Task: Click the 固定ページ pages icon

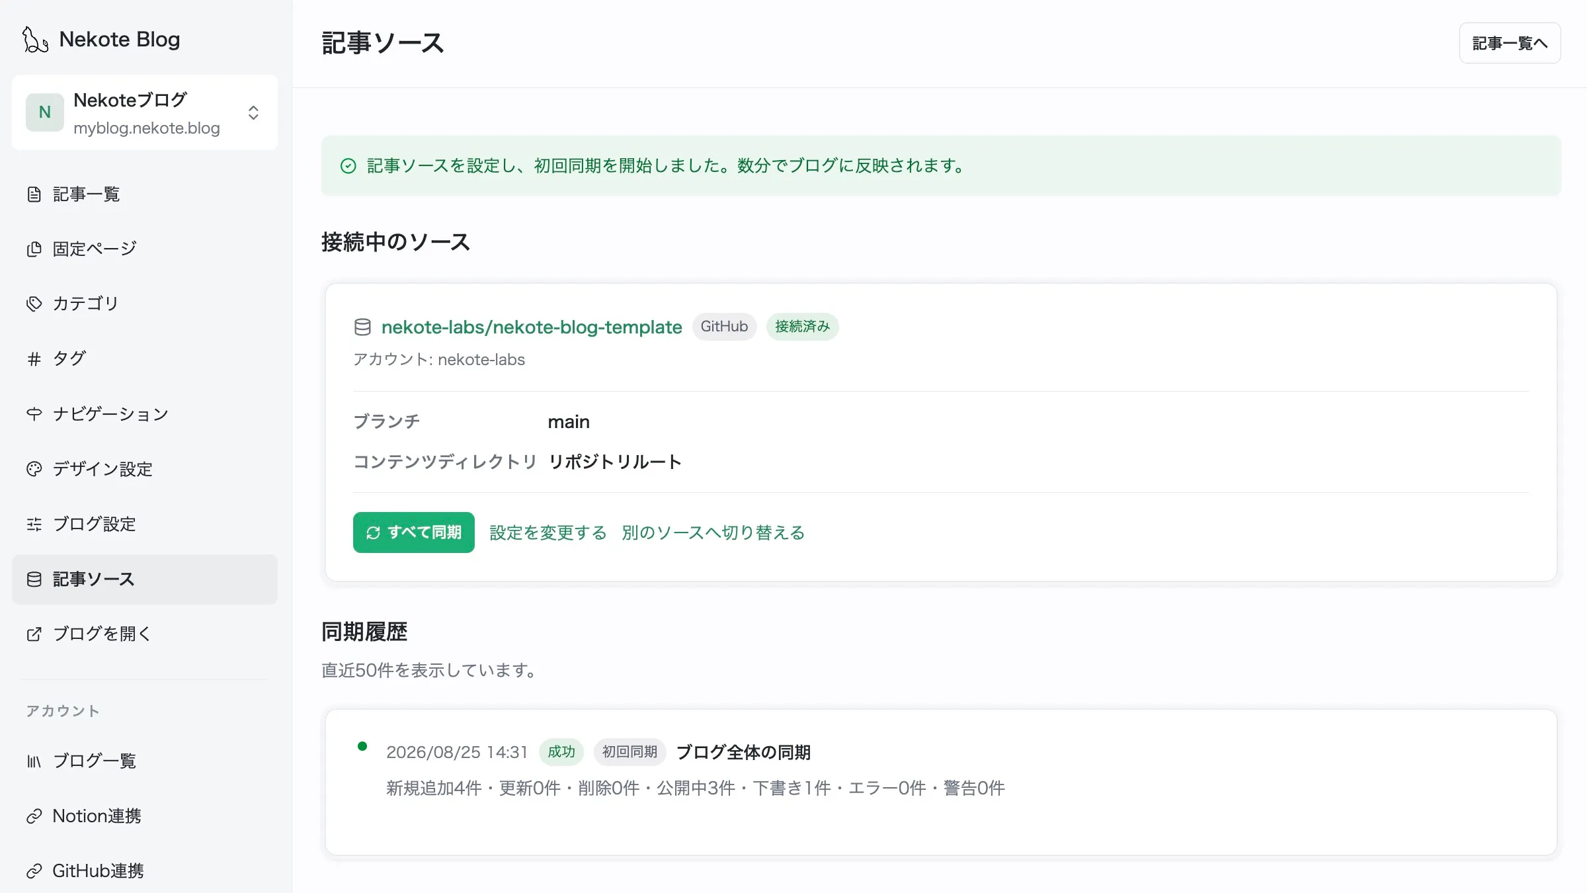Action: point(34,249)
